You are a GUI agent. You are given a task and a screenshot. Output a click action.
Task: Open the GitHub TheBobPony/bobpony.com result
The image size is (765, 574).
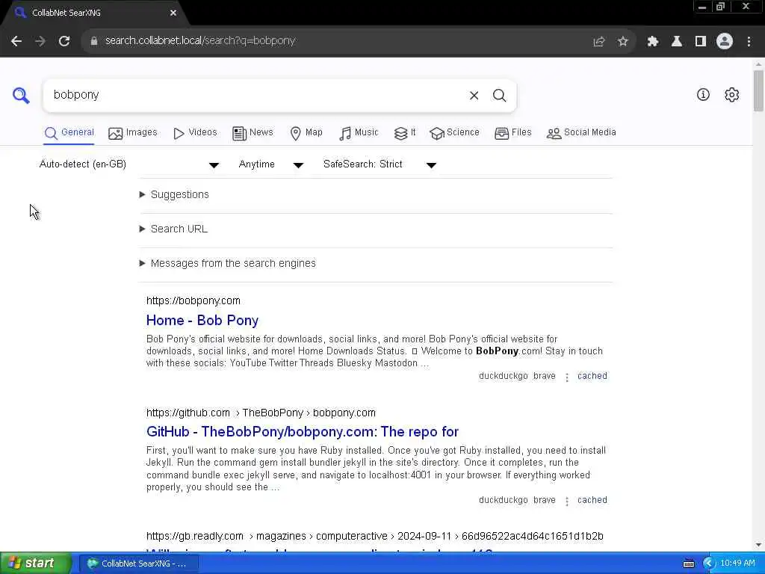click(303, 432)
